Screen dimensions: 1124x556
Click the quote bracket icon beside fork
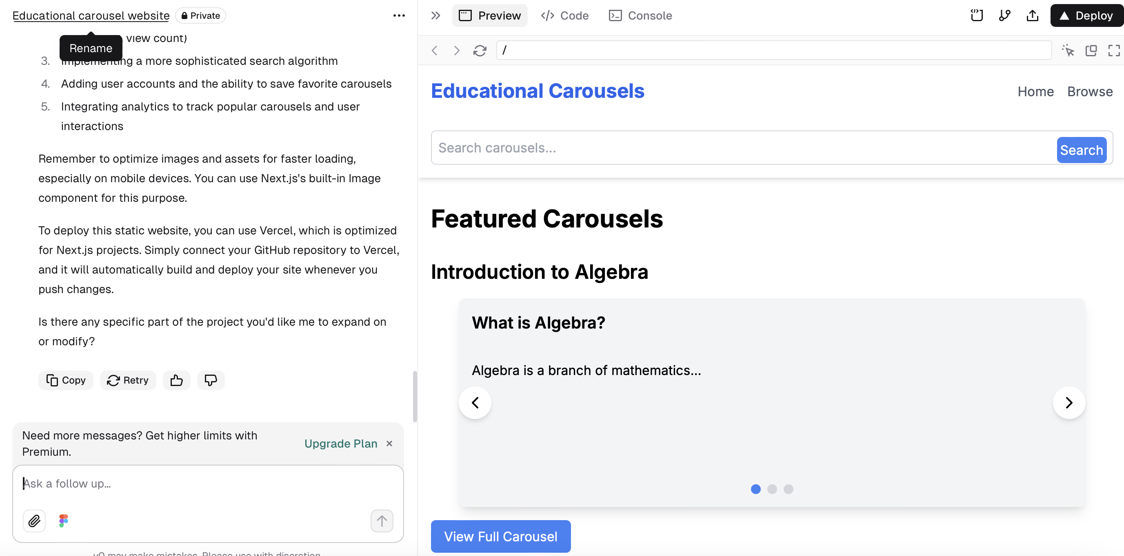(x=977, y=15)
